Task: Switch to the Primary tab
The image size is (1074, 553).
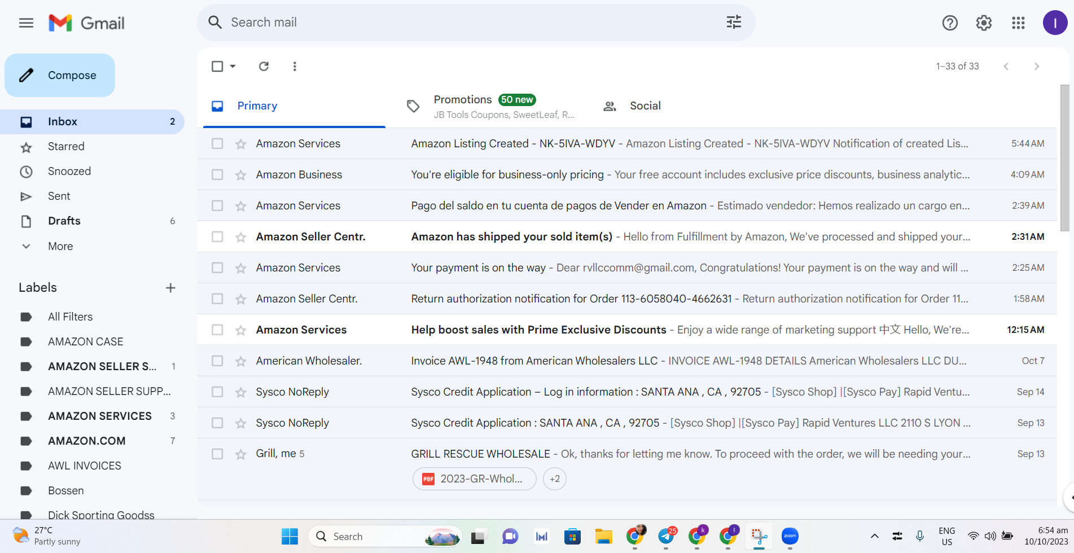Action: coord(294,106)
